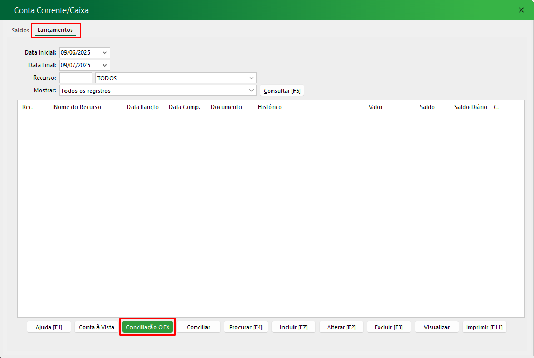The height and width of the screenshot is (358, 534).
Task: Sort by Data Comp. column header
Action: pyautogui.click(x=184, y=107)
